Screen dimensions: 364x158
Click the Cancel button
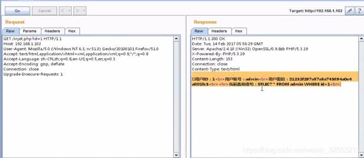[x=45, y=11]
